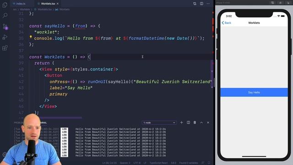The image size is (293, 165).
Task: Click the Worklets folder breadcrumb
Action: (x=25, y=9)
